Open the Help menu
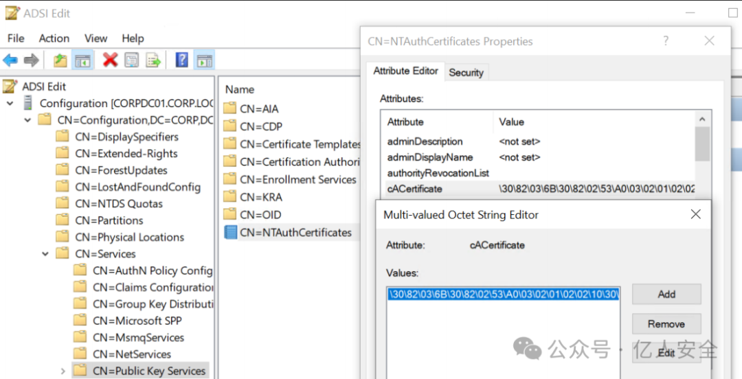The image size is (742, 379). [133, 38]
